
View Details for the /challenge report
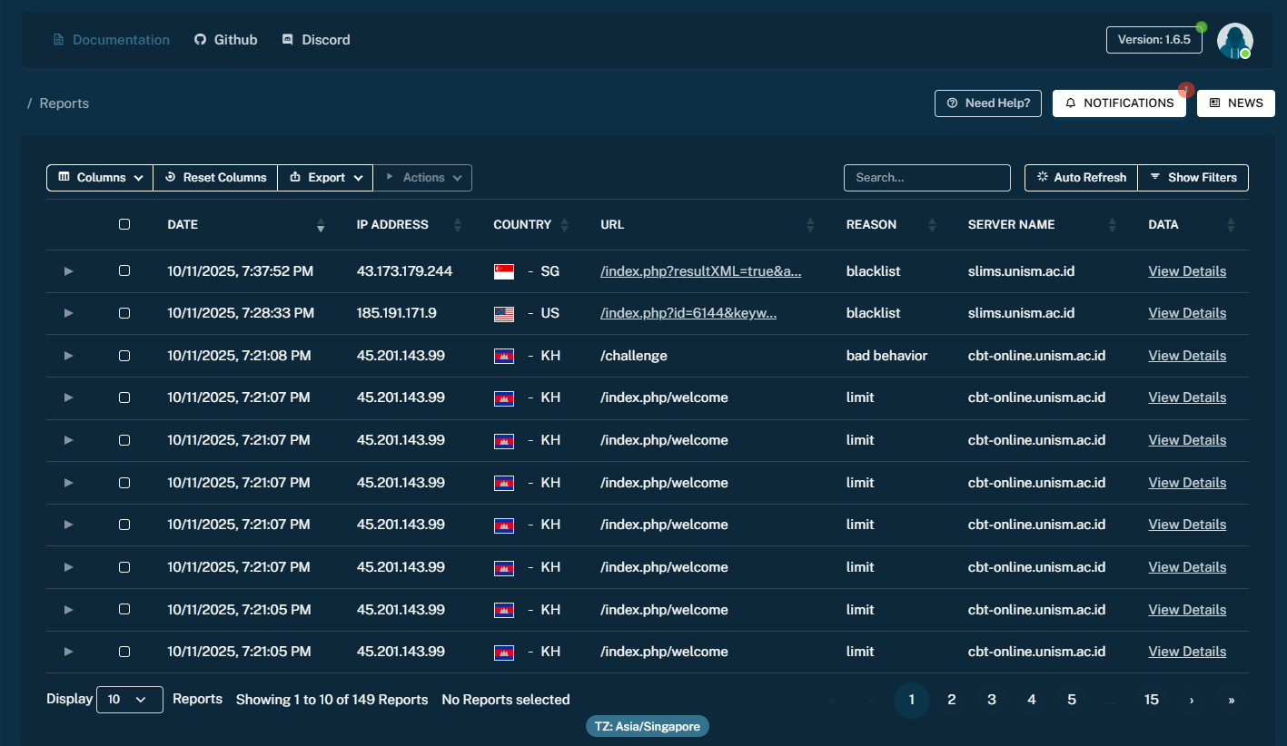[x=1186, y=356]
